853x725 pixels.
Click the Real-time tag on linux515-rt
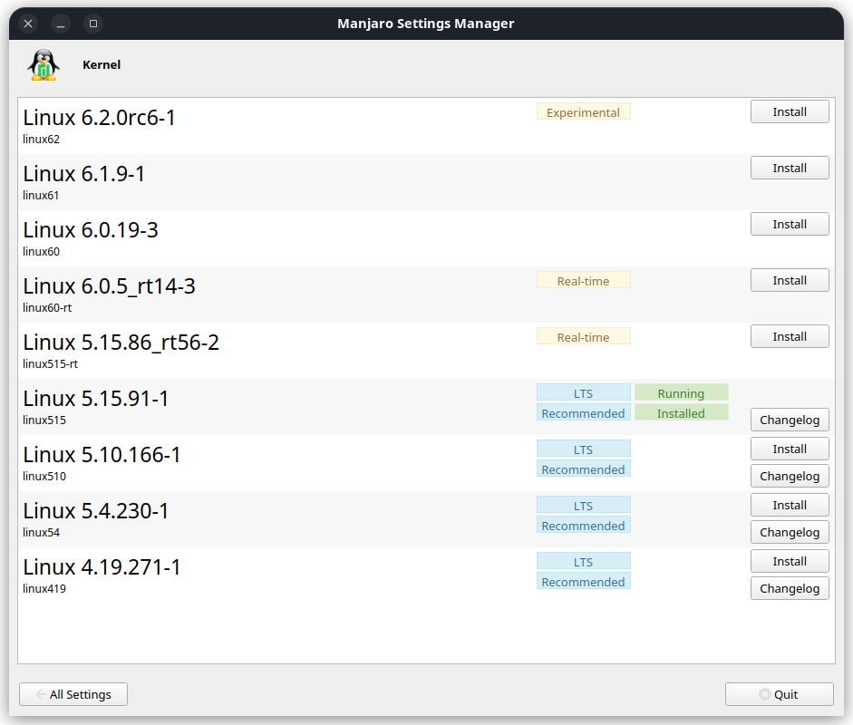[x=583, y=336]
